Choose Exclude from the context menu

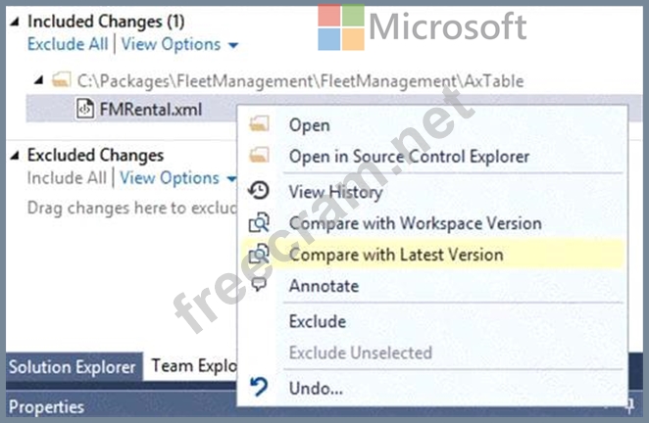pyautogui.click(x=317, y=321)
